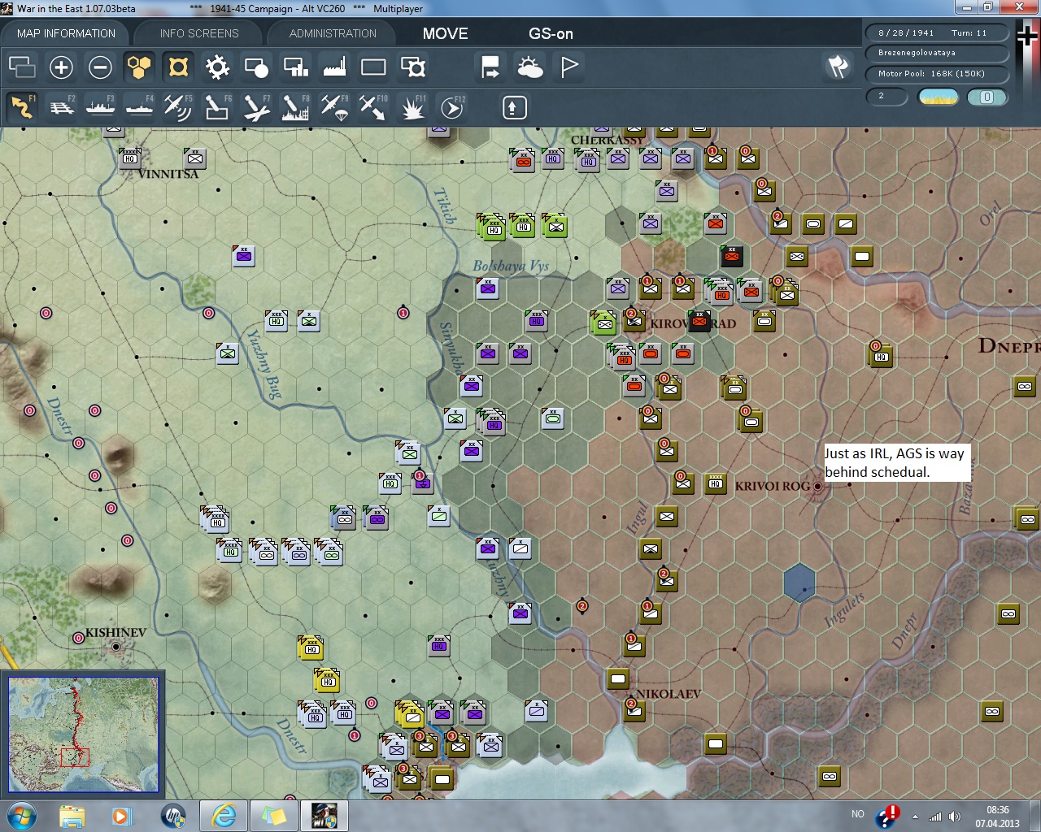Select the F5 air recon mode icon
The width and height of the screenshot is (1041, 832).
point(178,107)
